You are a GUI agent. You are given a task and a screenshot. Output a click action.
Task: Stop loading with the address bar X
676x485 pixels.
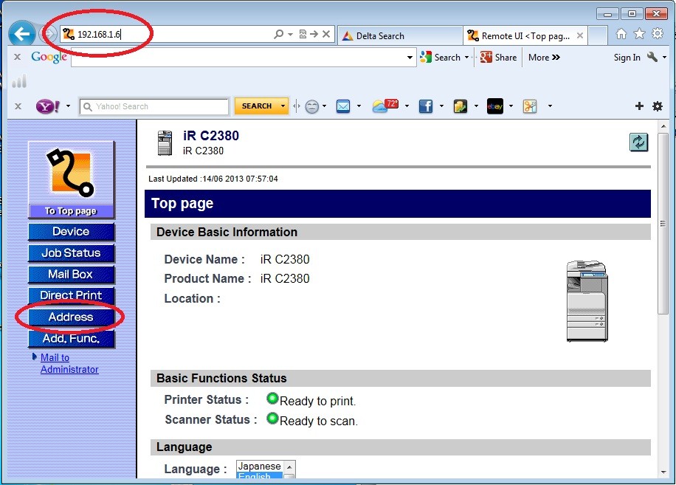pos(326,34)
